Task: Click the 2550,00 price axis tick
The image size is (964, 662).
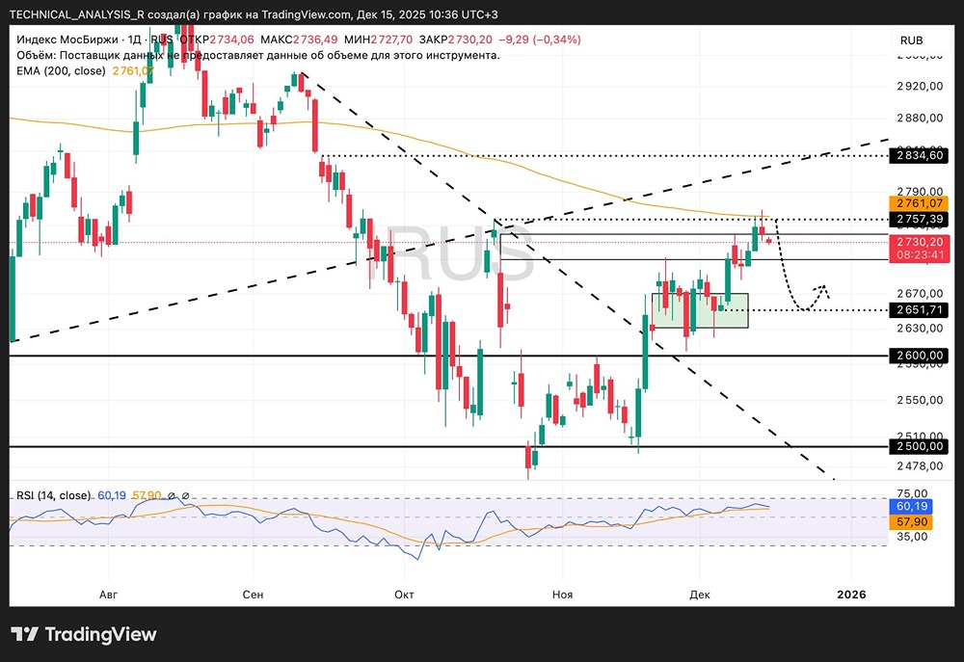Action: 920,400
